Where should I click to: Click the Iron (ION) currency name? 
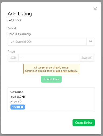pyautogui.click(x=18, y=97)
